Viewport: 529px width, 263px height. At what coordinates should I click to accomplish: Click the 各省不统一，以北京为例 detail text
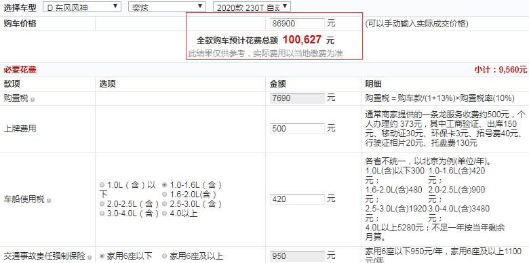429,161
